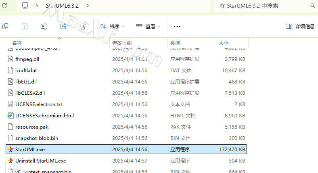The height and width of the screenshot is (173, 318).
Task: Select the StarUML6.3.2 breadcrumb segment
Action: 62,6
